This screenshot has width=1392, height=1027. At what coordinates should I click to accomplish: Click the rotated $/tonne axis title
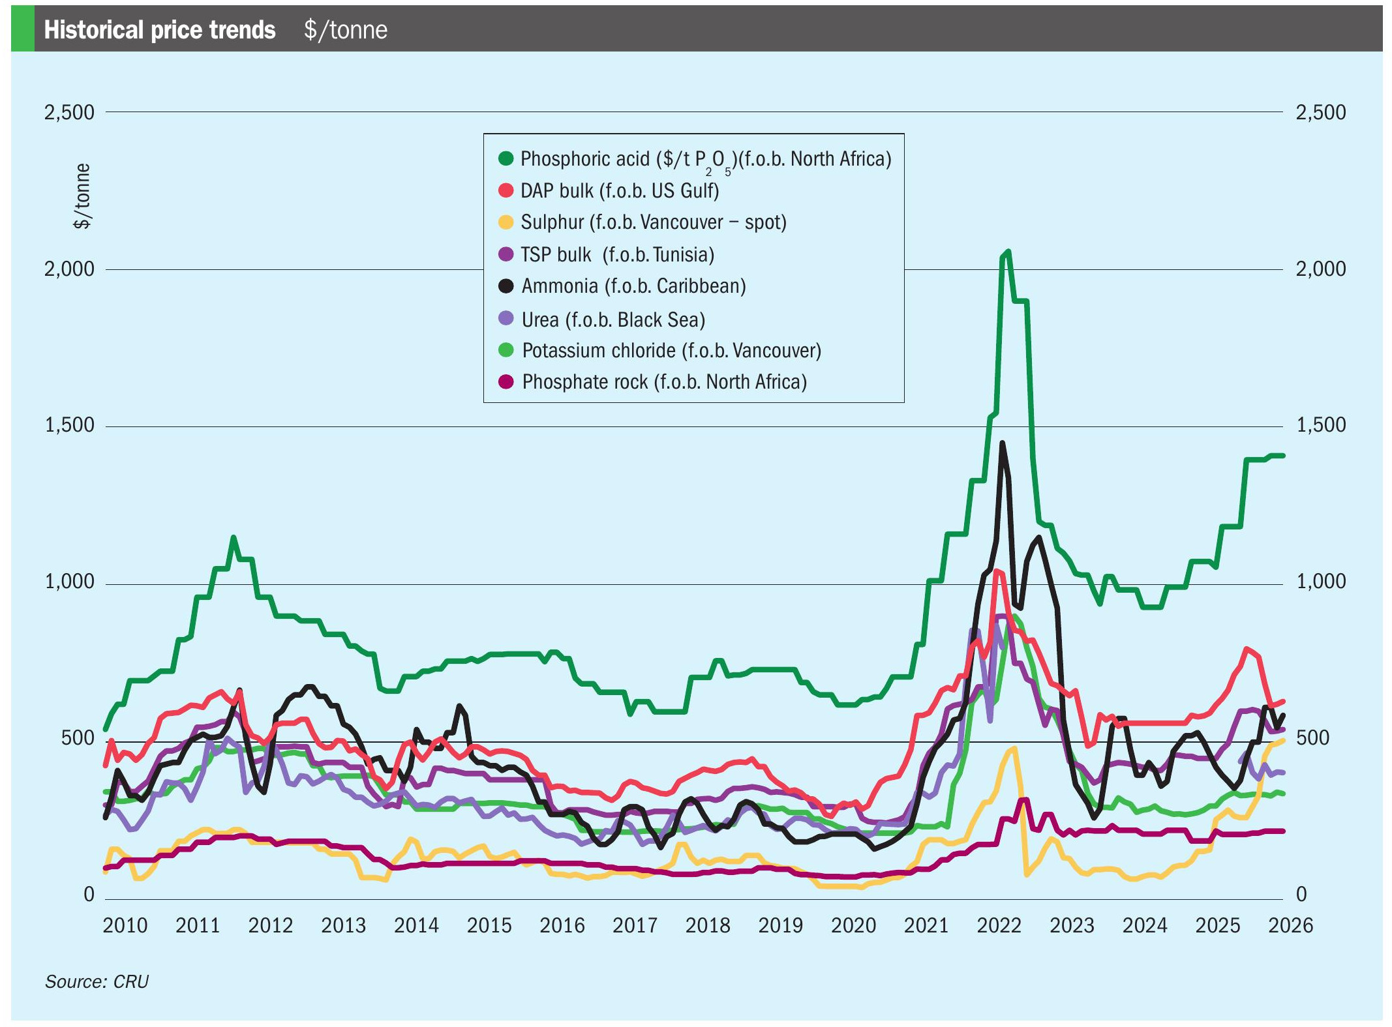(82, 196)
